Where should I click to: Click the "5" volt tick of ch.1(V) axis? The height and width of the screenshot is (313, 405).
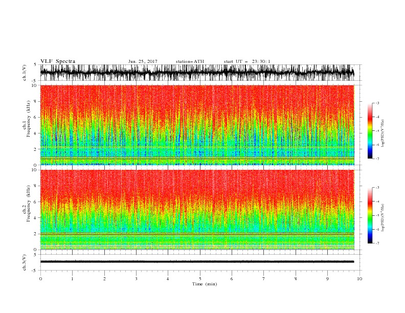pos(36,65)
